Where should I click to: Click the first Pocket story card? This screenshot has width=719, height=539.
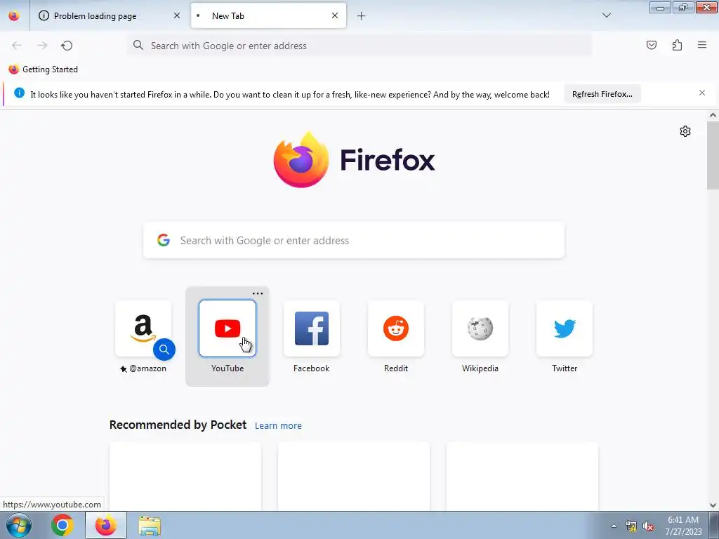pos(185,476)
